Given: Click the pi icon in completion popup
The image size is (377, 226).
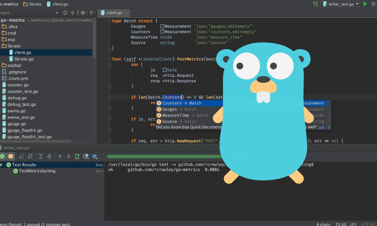Looking at the screenshot, I should pos(329,127).
